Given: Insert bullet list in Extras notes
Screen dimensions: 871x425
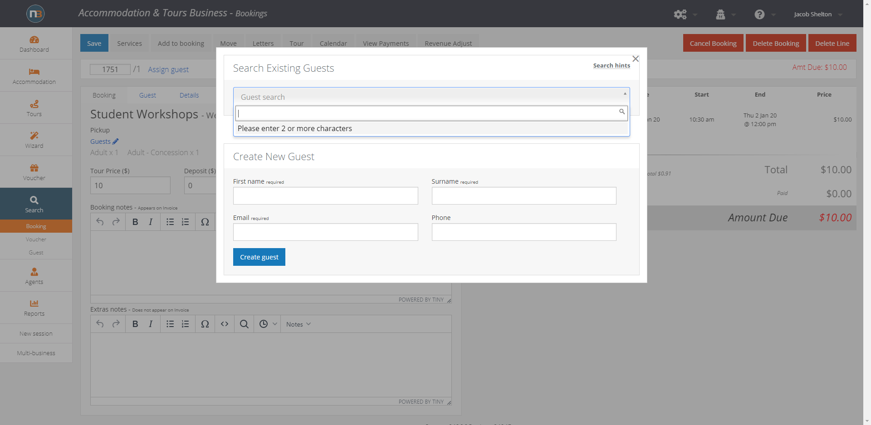Looking at the screenshot, I should coord(170,324).
